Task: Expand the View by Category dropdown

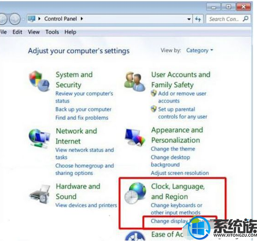Action: click(x=200, y=50)
